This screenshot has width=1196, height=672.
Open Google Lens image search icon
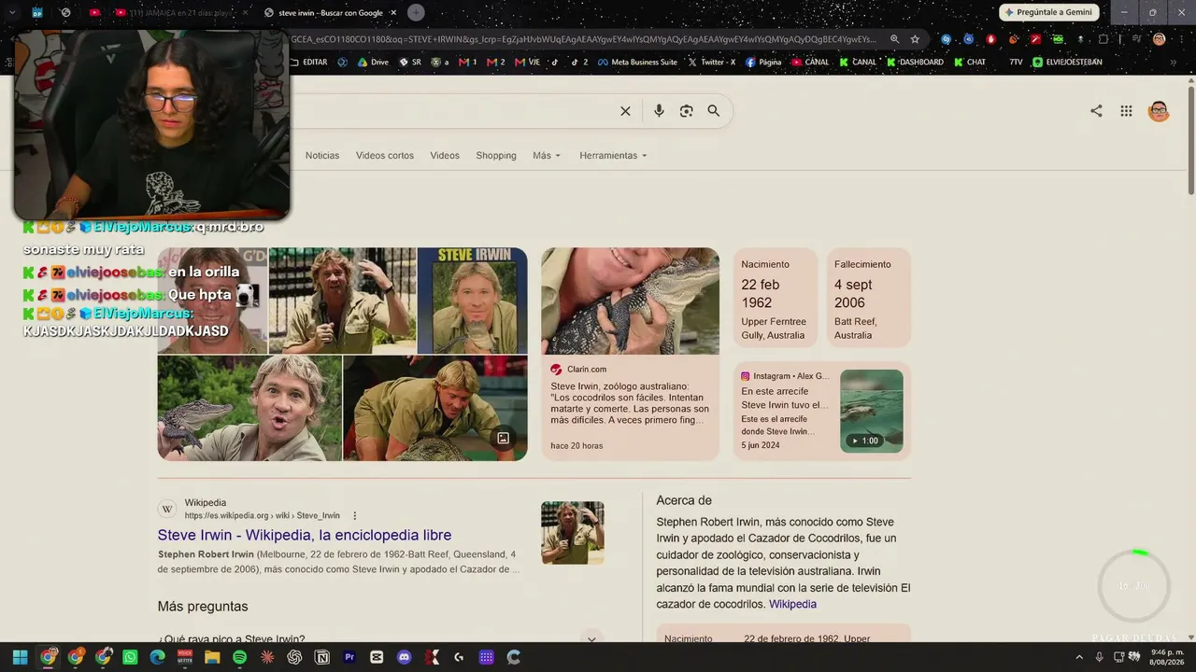point(686,111)
